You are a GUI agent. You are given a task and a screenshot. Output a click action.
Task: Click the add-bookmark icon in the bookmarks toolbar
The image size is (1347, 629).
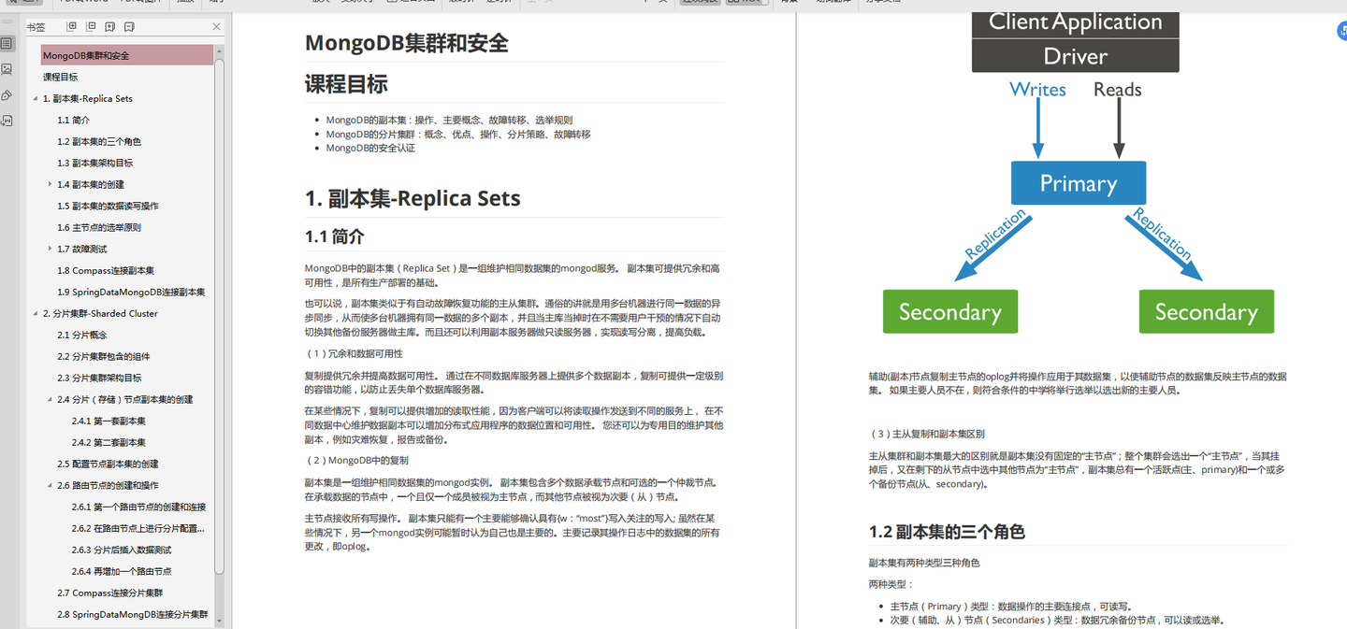coord(109,27)
